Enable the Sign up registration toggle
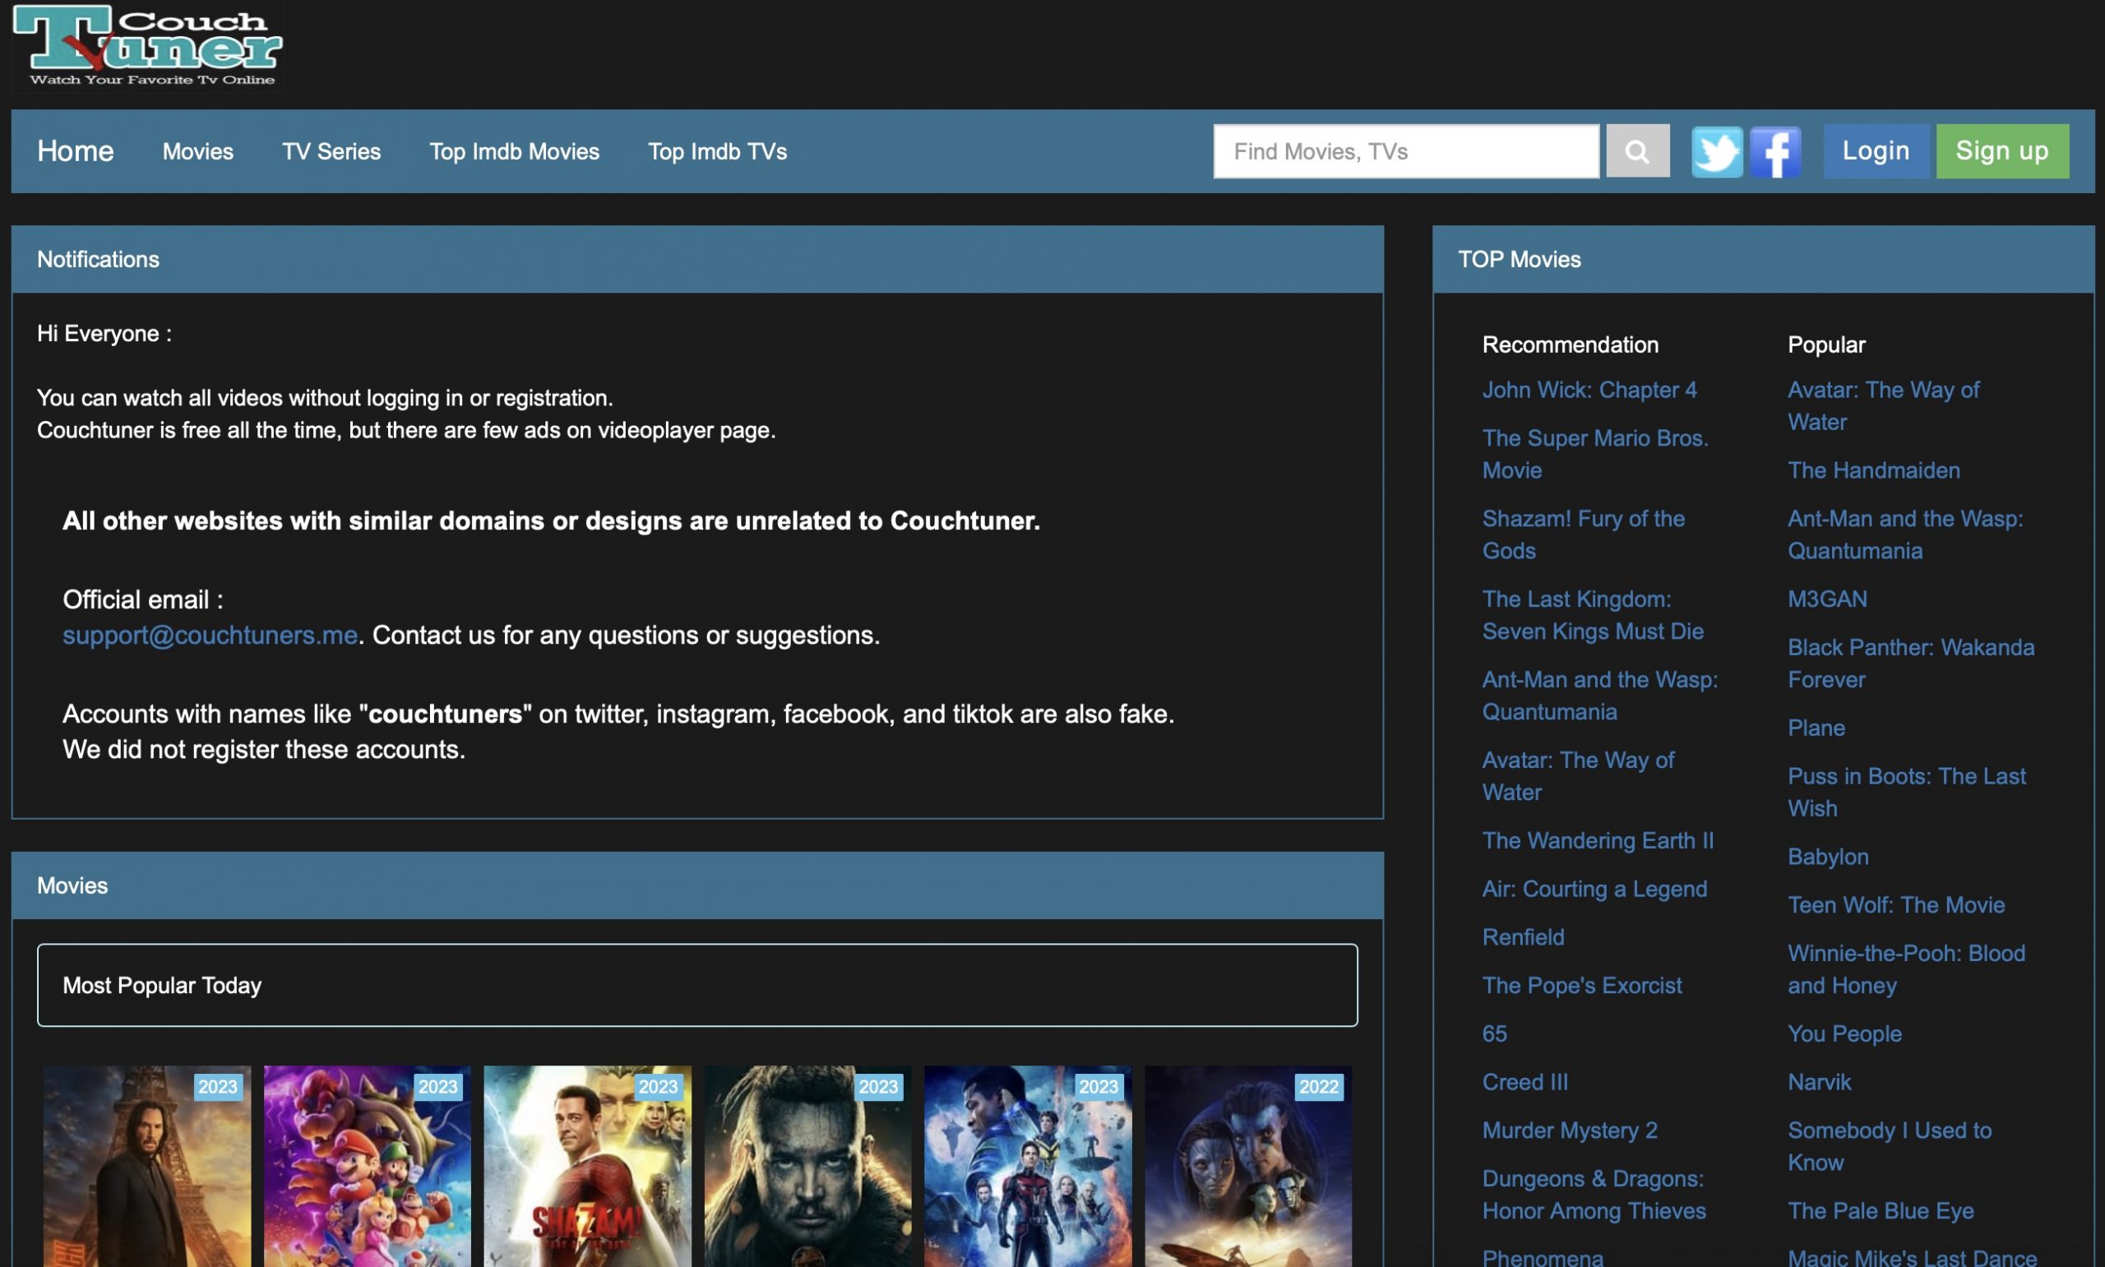This screenshot has width=2105, height=1267. pyautogui.click(x=2003, y=150)
